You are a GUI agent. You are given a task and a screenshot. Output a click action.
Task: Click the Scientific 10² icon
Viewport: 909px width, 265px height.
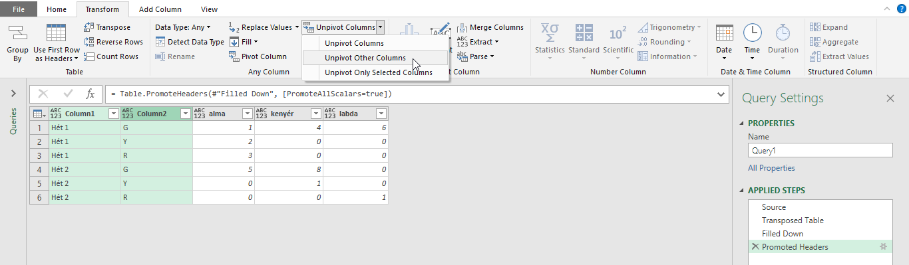(x=618, y=34)
